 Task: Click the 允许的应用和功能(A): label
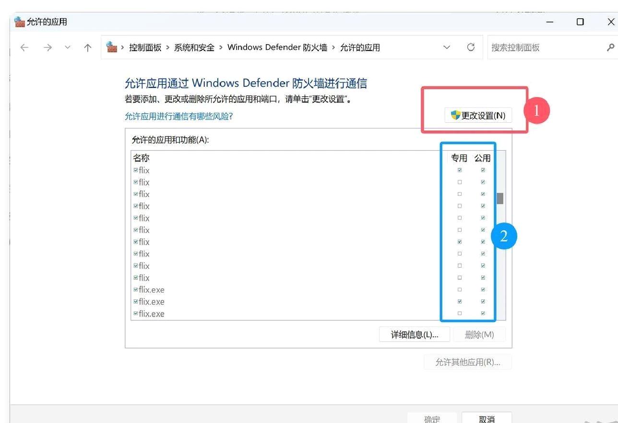pos(170,140)
